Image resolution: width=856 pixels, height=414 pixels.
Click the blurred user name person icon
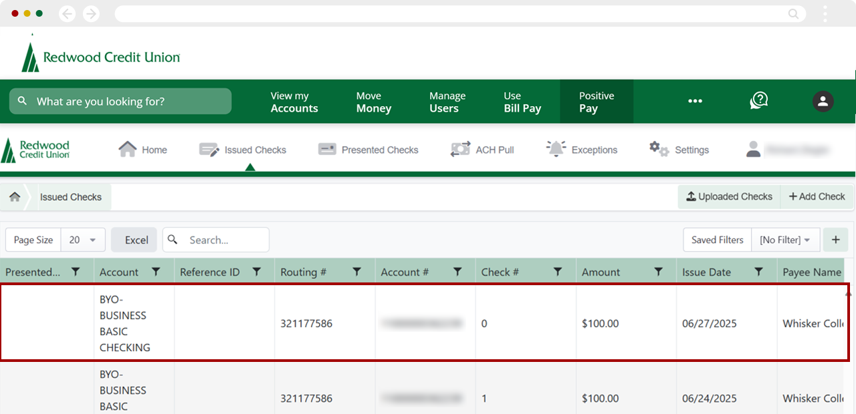click(754, 150)
